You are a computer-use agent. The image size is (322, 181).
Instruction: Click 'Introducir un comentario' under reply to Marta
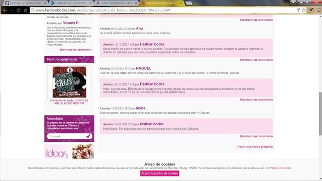tap(256, 136)
